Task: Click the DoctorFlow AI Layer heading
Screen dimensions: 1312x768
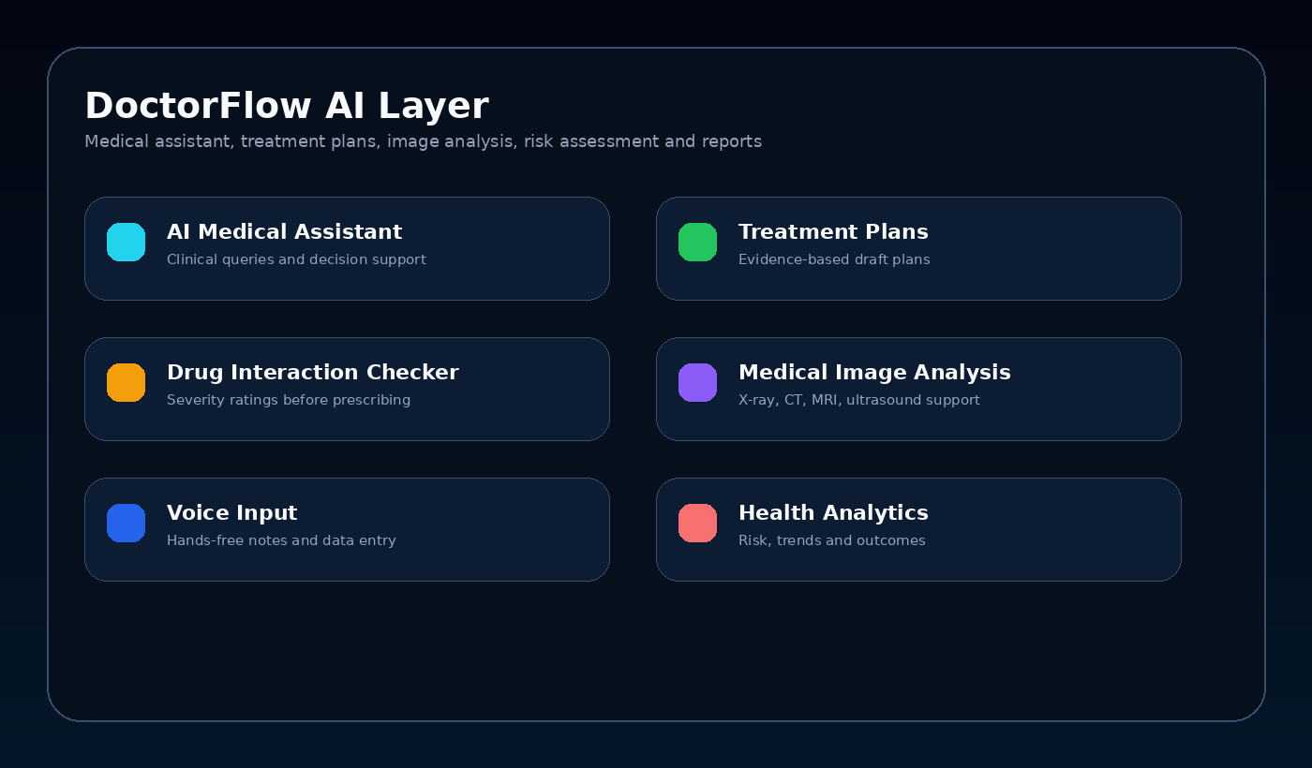Action: pyautogui.click(x=286, y=106)
